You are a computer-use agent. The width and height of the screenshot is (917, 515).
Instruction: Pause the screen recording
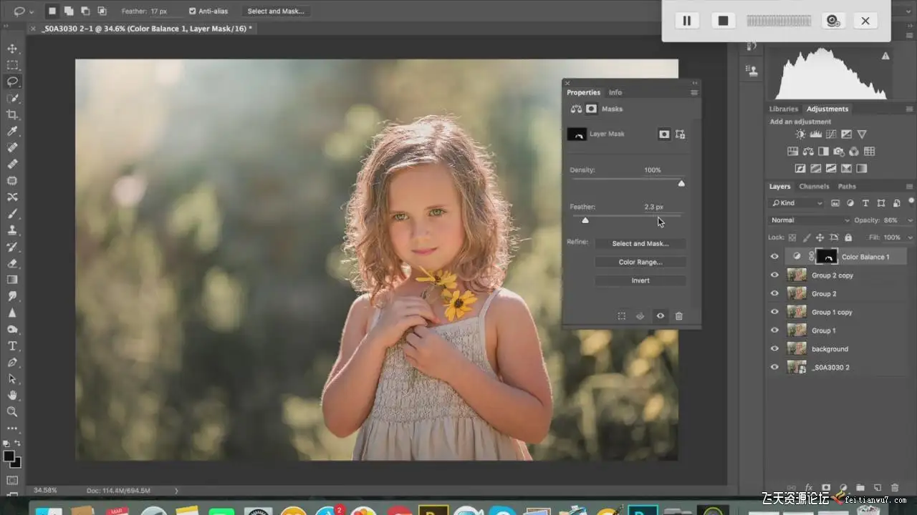click(686, 21)
